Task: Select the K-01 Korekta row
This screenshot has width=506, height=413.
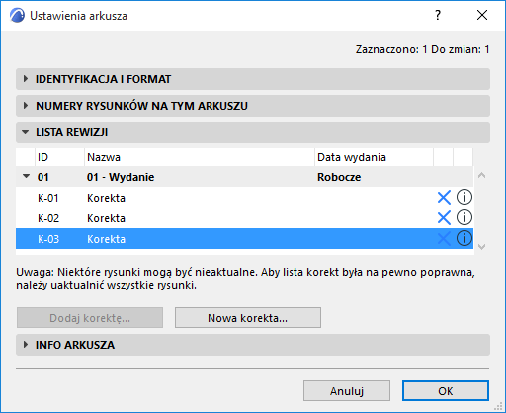Action: [x=244, y=198]
